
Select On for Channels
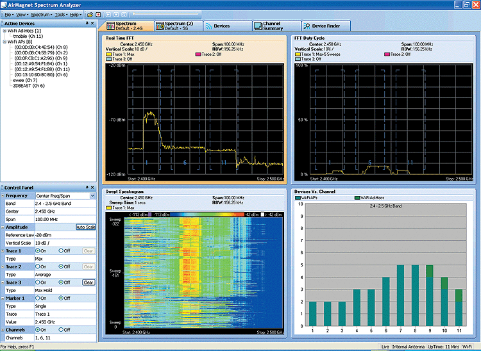37,330
